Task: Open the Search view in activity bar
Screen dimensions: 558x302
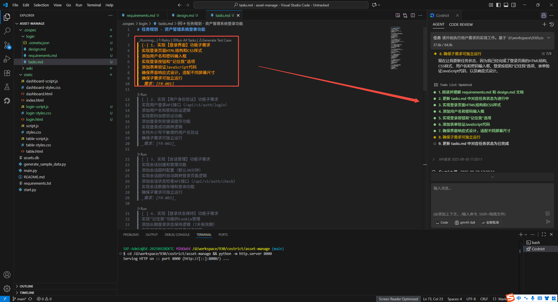Action: click(x=7, y=31)
